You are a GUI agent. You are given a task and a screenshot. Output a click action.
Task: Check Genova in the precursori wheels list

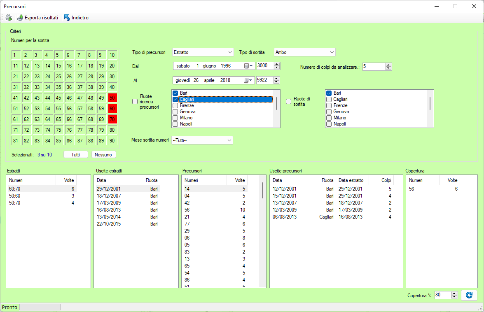click(175, 112)
